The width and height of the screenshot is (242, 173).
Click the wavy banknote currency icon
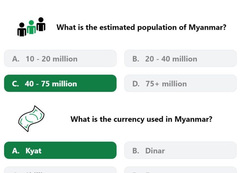pos(31,118)
